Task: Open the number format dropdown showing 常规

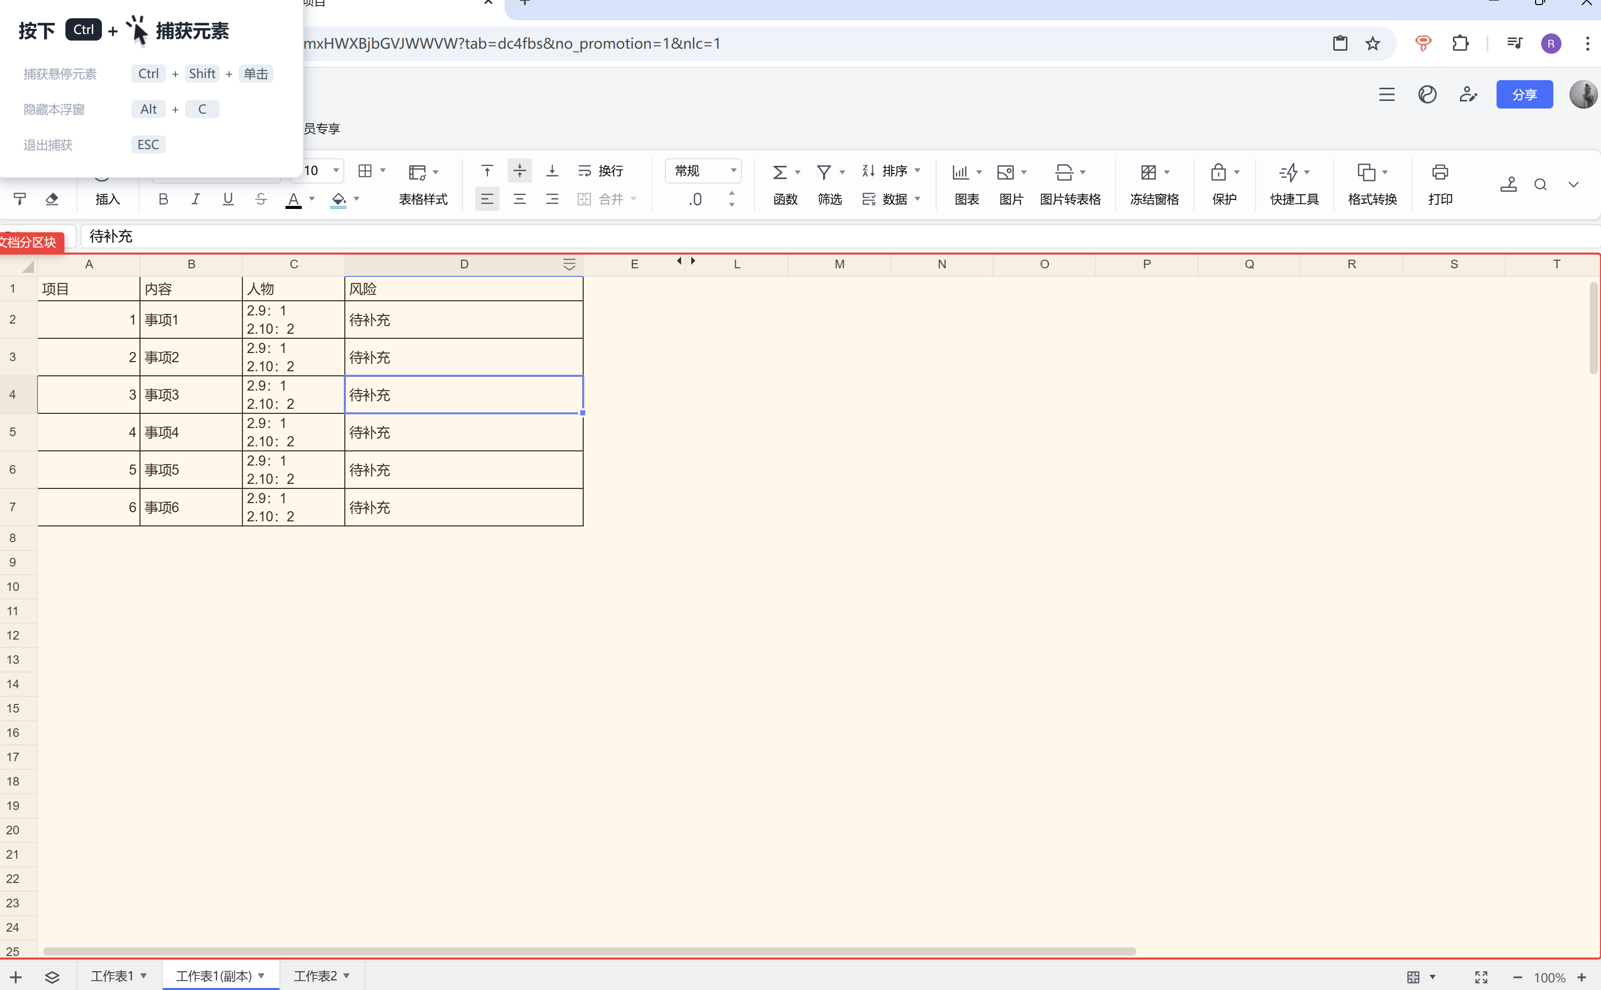Action: pyautogui.click(x=703, y=171)
